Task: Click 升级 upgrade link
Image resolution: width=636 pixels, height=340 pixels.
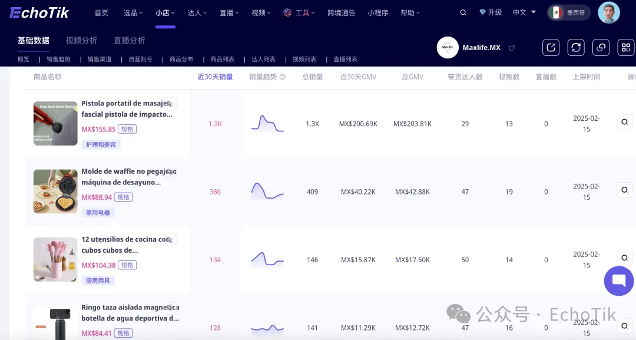Action: (495, 12)
